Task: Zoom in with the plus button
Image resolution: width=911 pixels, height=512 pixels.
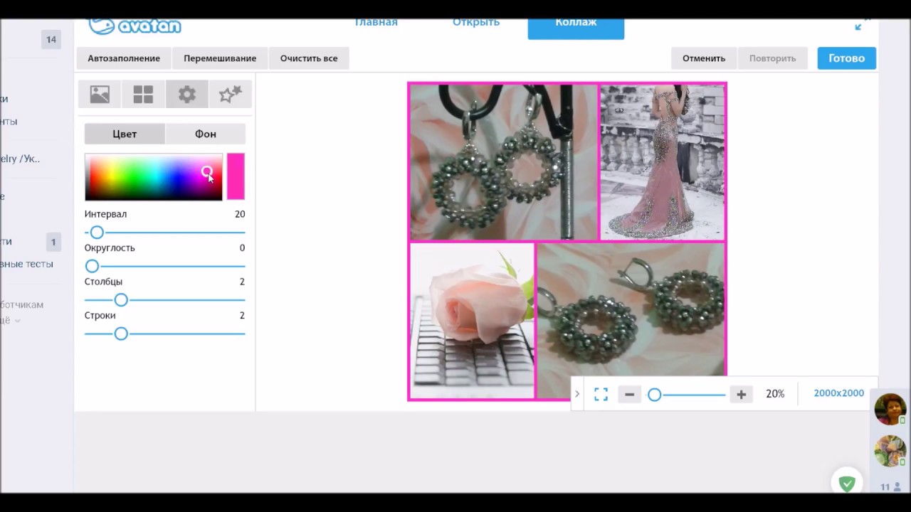Action: 741,394
